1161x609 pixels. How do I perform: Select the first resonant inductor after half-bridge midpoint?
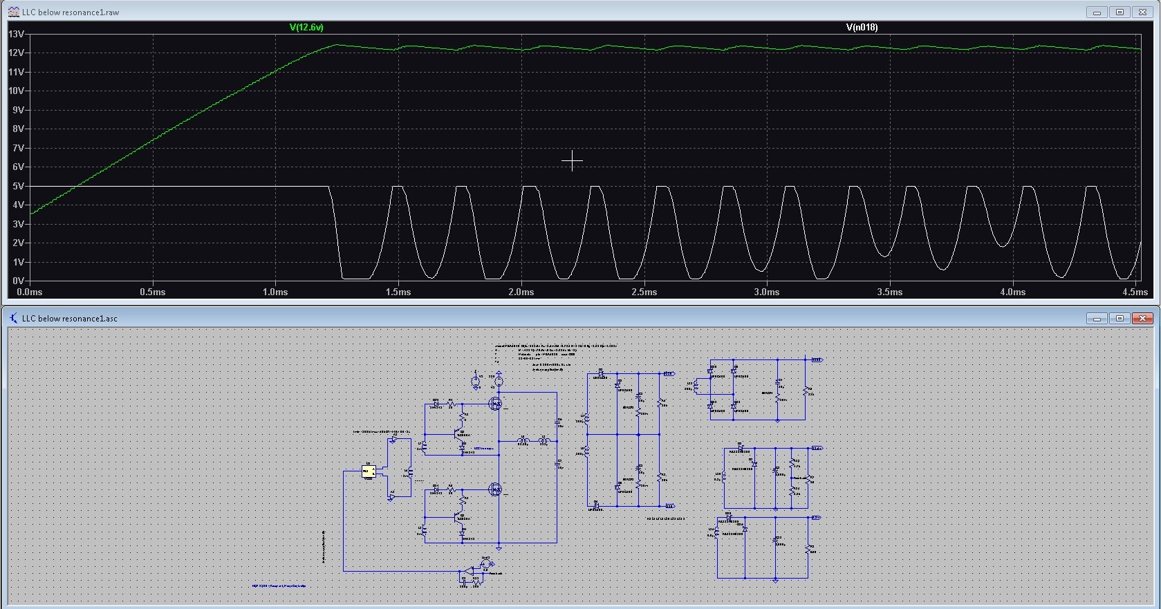[523, 440]
